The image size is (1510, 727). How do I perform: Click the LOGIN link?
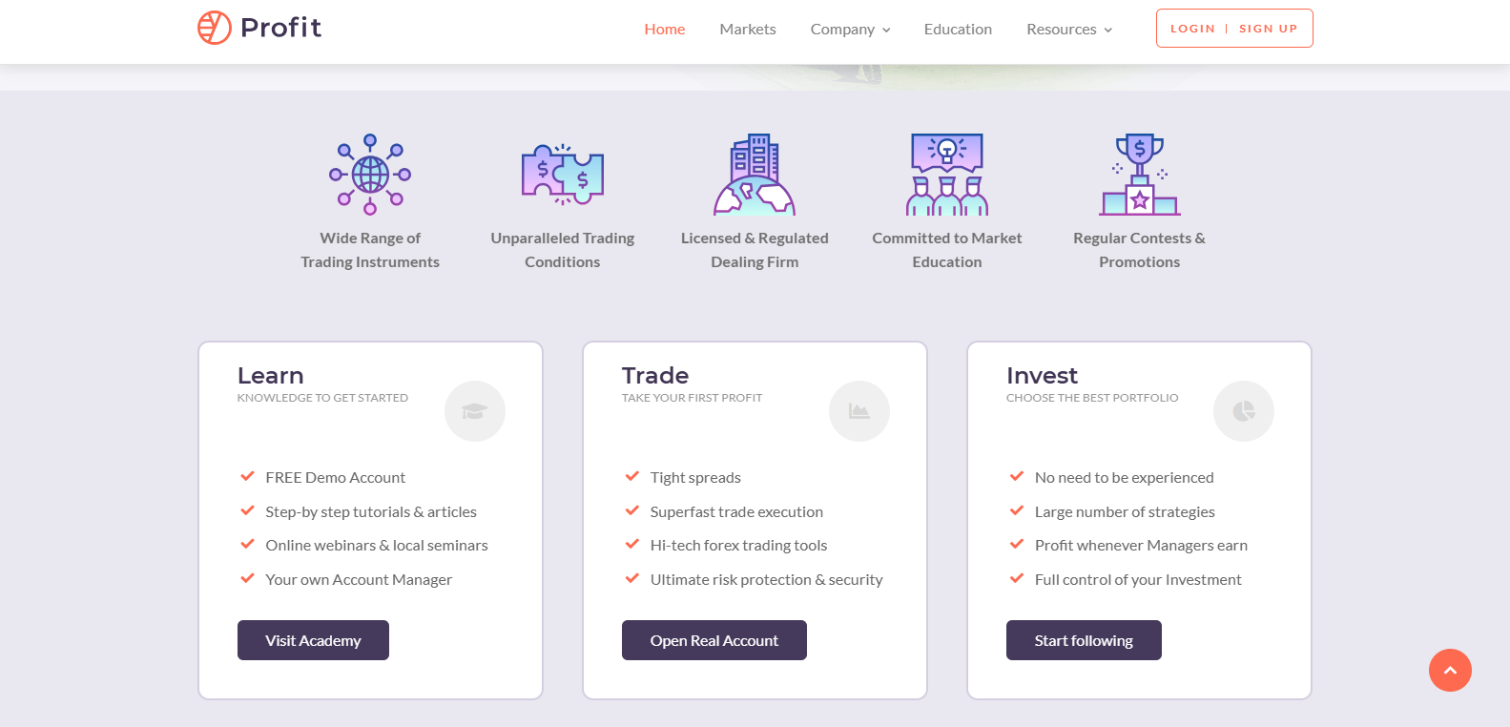1192,29
